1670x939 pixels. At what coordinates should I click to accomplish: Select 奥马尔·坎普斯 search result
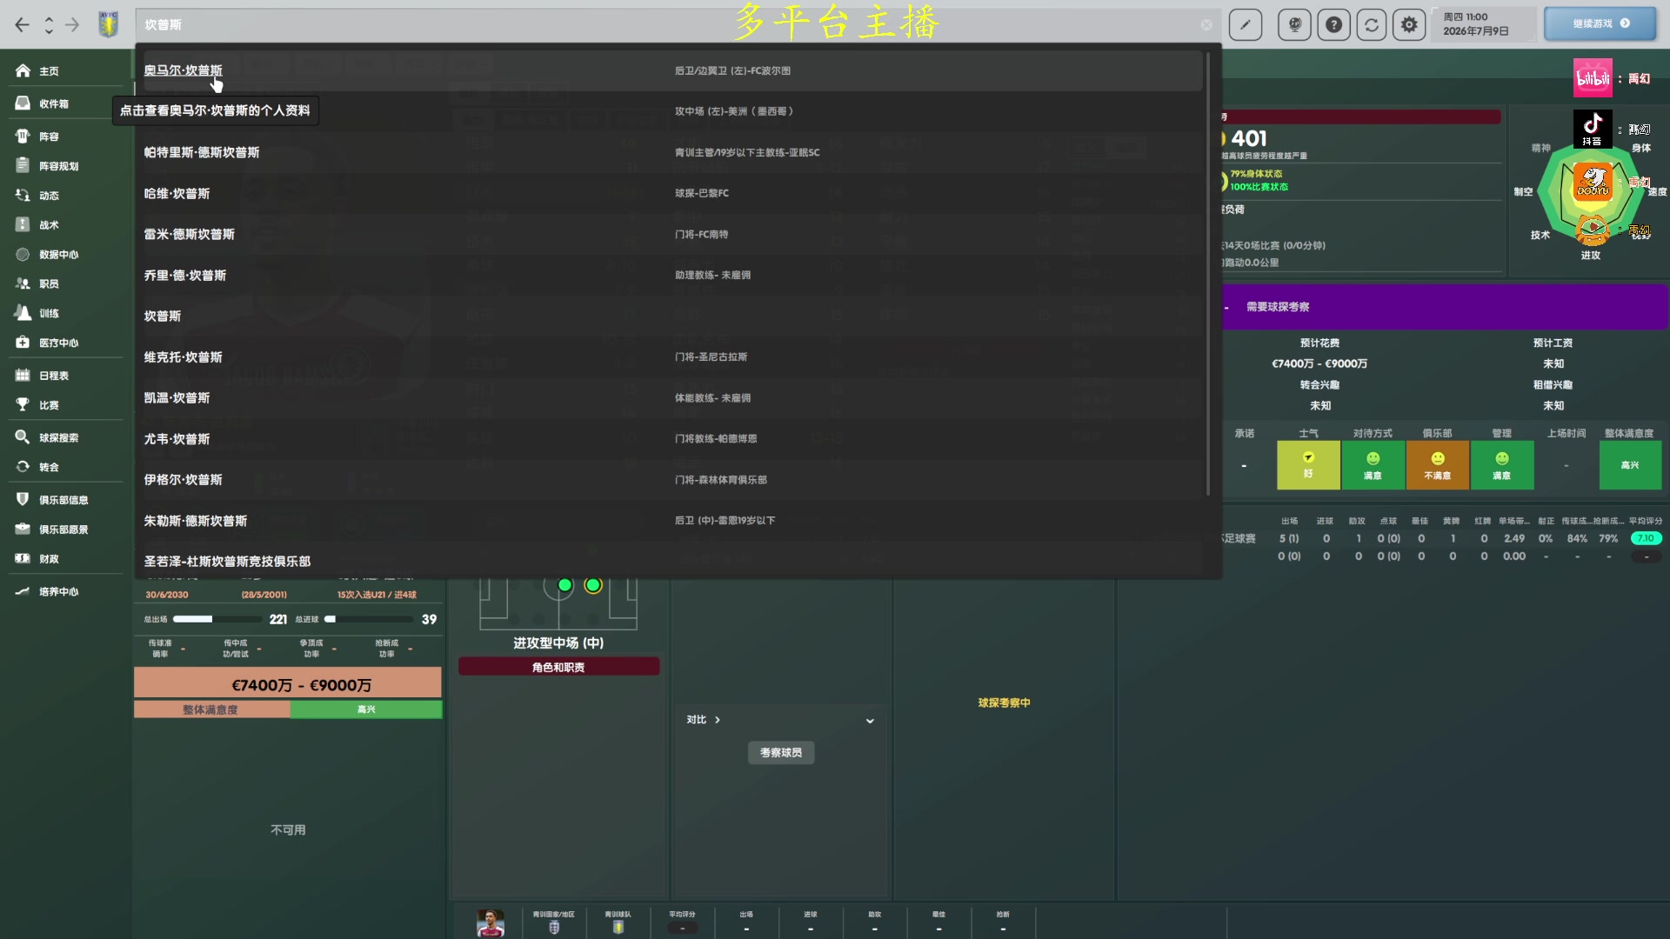183,70
